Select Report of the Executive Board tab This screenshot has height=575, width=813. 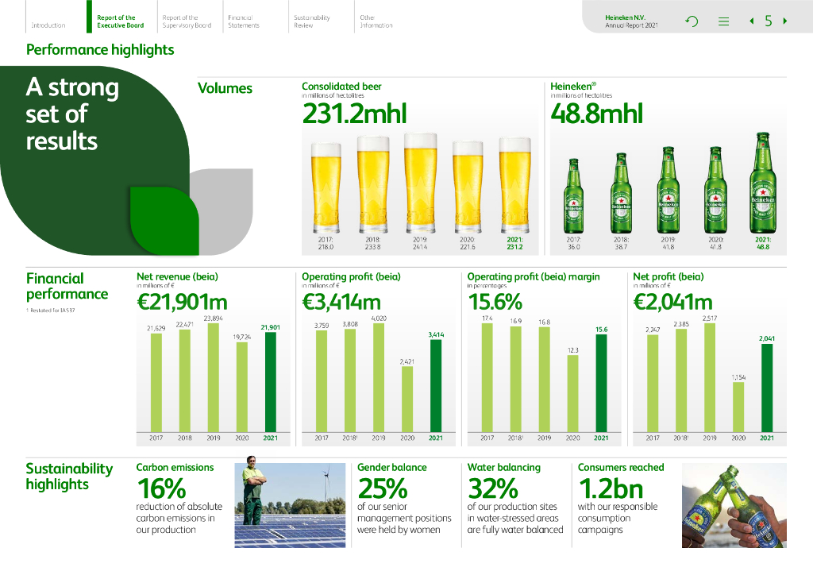121,21
